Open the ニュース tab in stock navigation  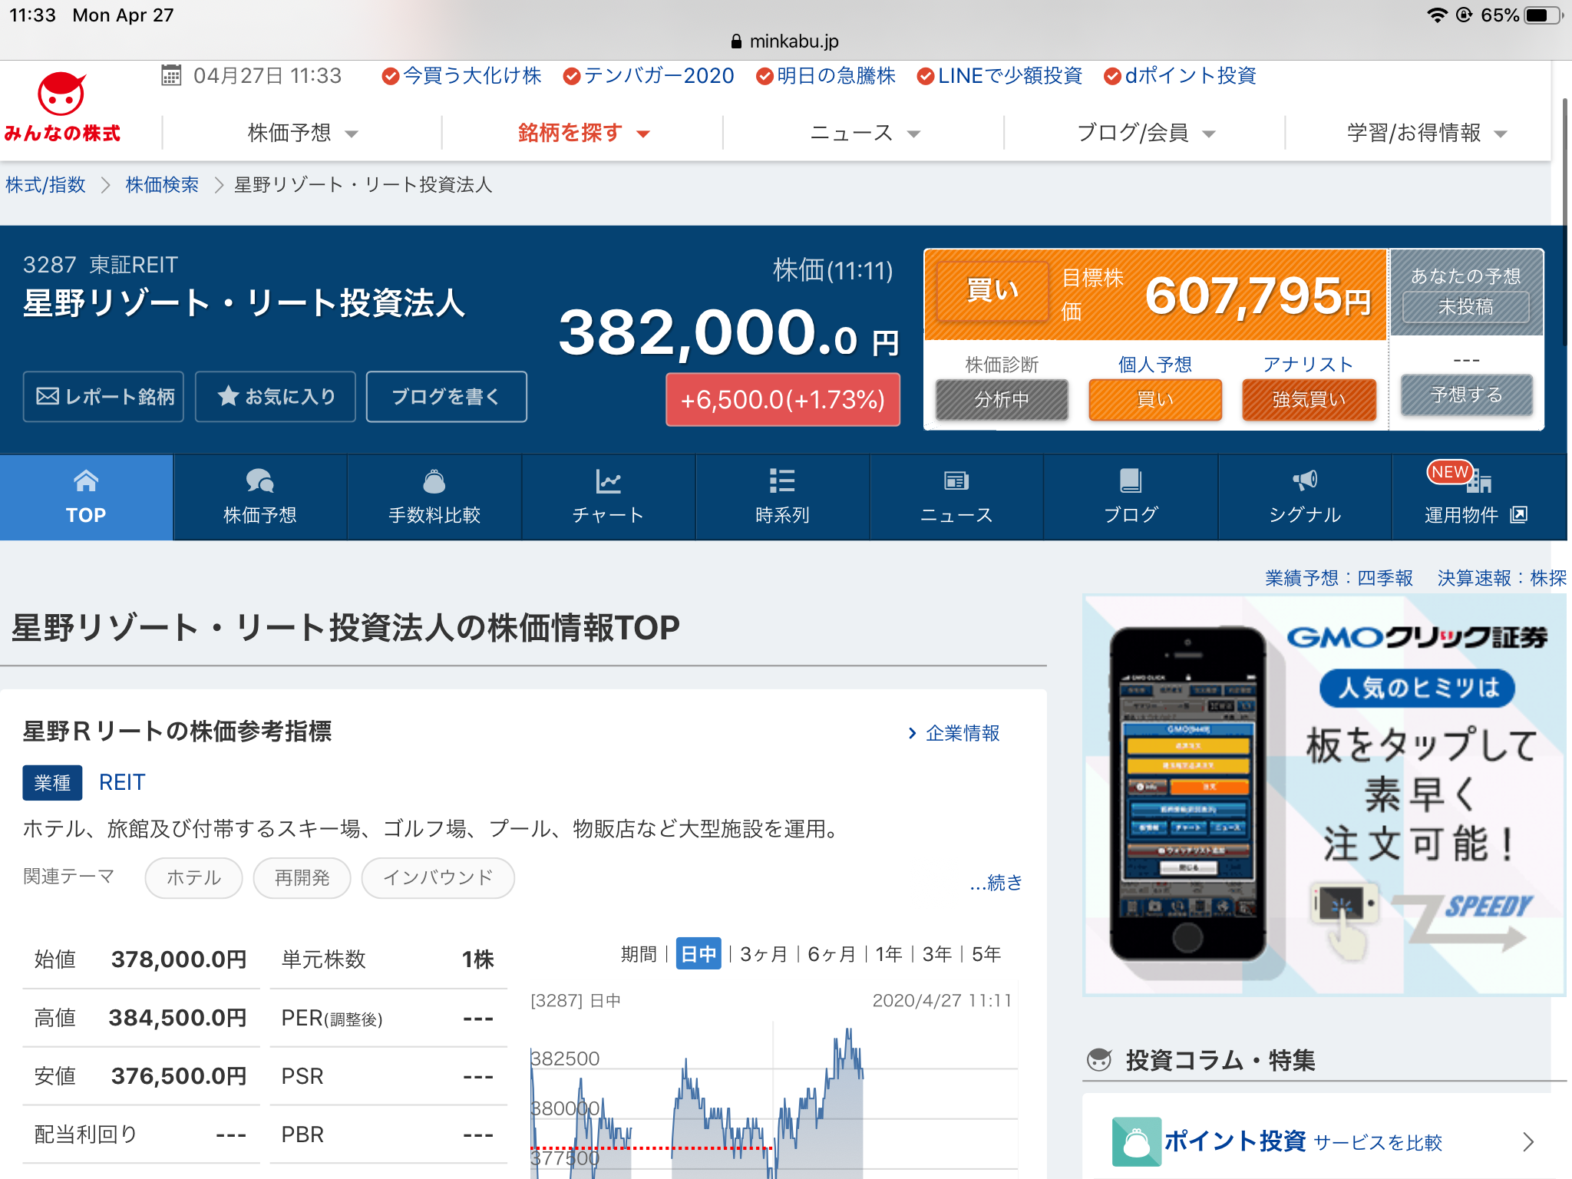pyautogui.click(x=956, y=497)
